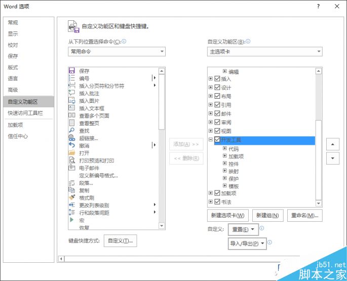Image resolution: width=347 pixels, height=281 pixels.
Task: Open the help question mark
Action: (318, 6)
